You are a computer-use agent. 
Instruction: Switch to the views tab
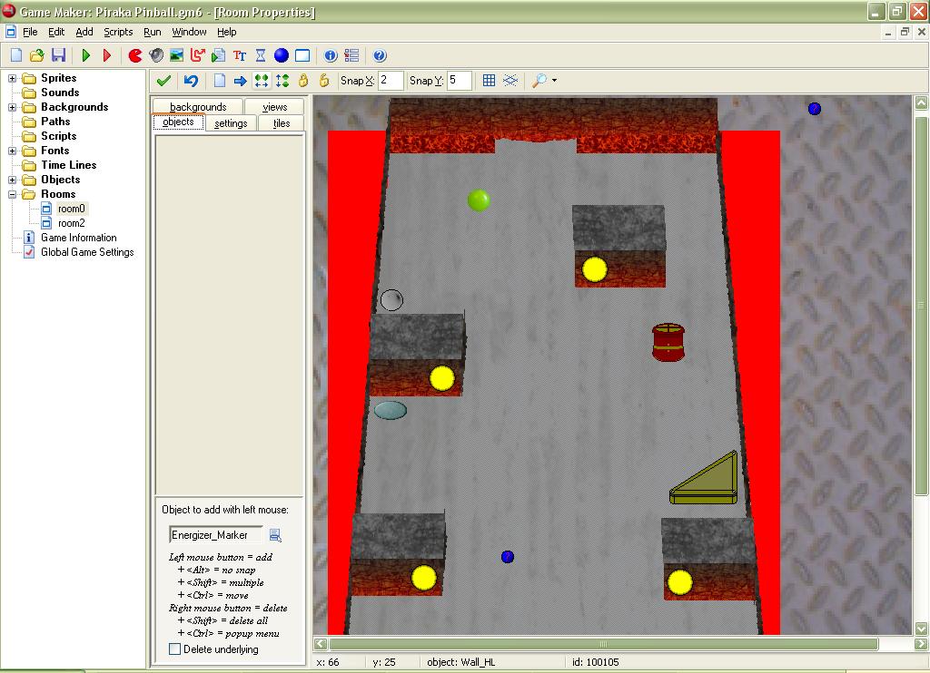point(274,107)
